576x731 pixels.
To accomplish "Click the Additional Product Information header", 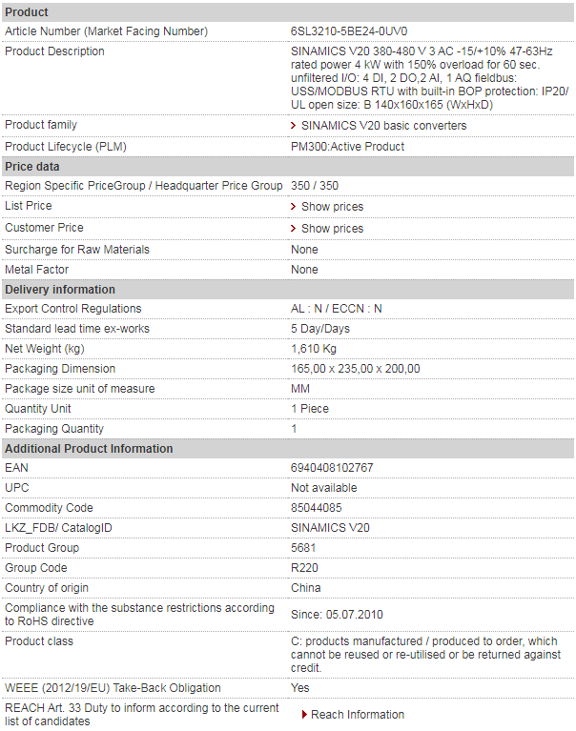I will point(288,449).
